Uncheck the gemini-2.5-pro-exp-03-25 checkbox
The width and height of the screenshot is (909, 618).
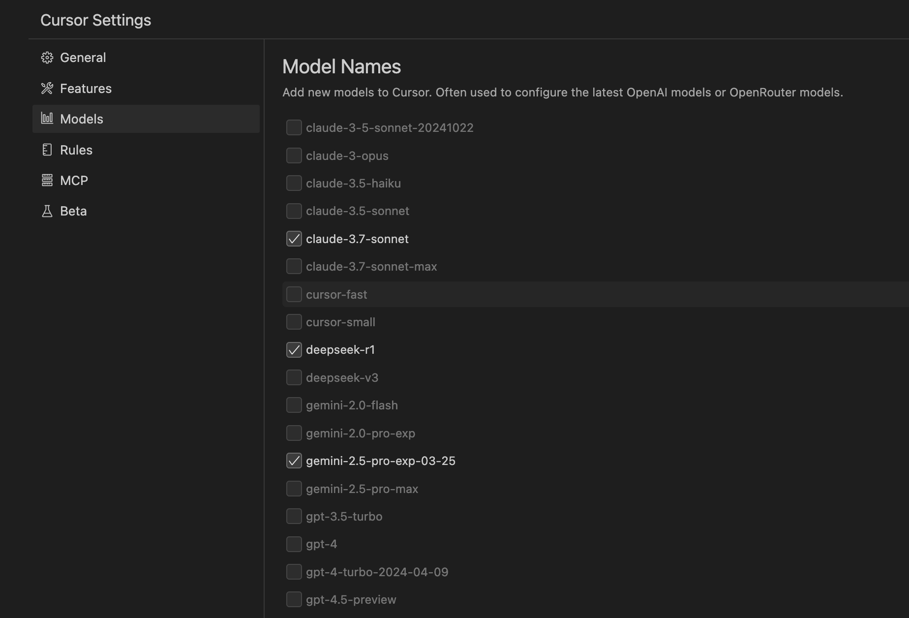(294, 461)
